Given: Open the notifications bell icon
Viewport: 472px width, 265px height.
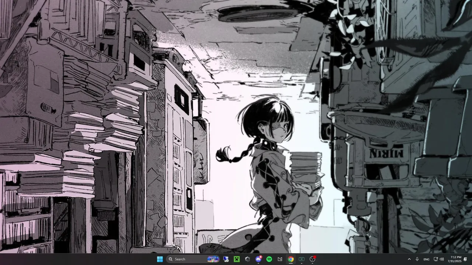Looking at the screenshot, I should click(465, 259).
